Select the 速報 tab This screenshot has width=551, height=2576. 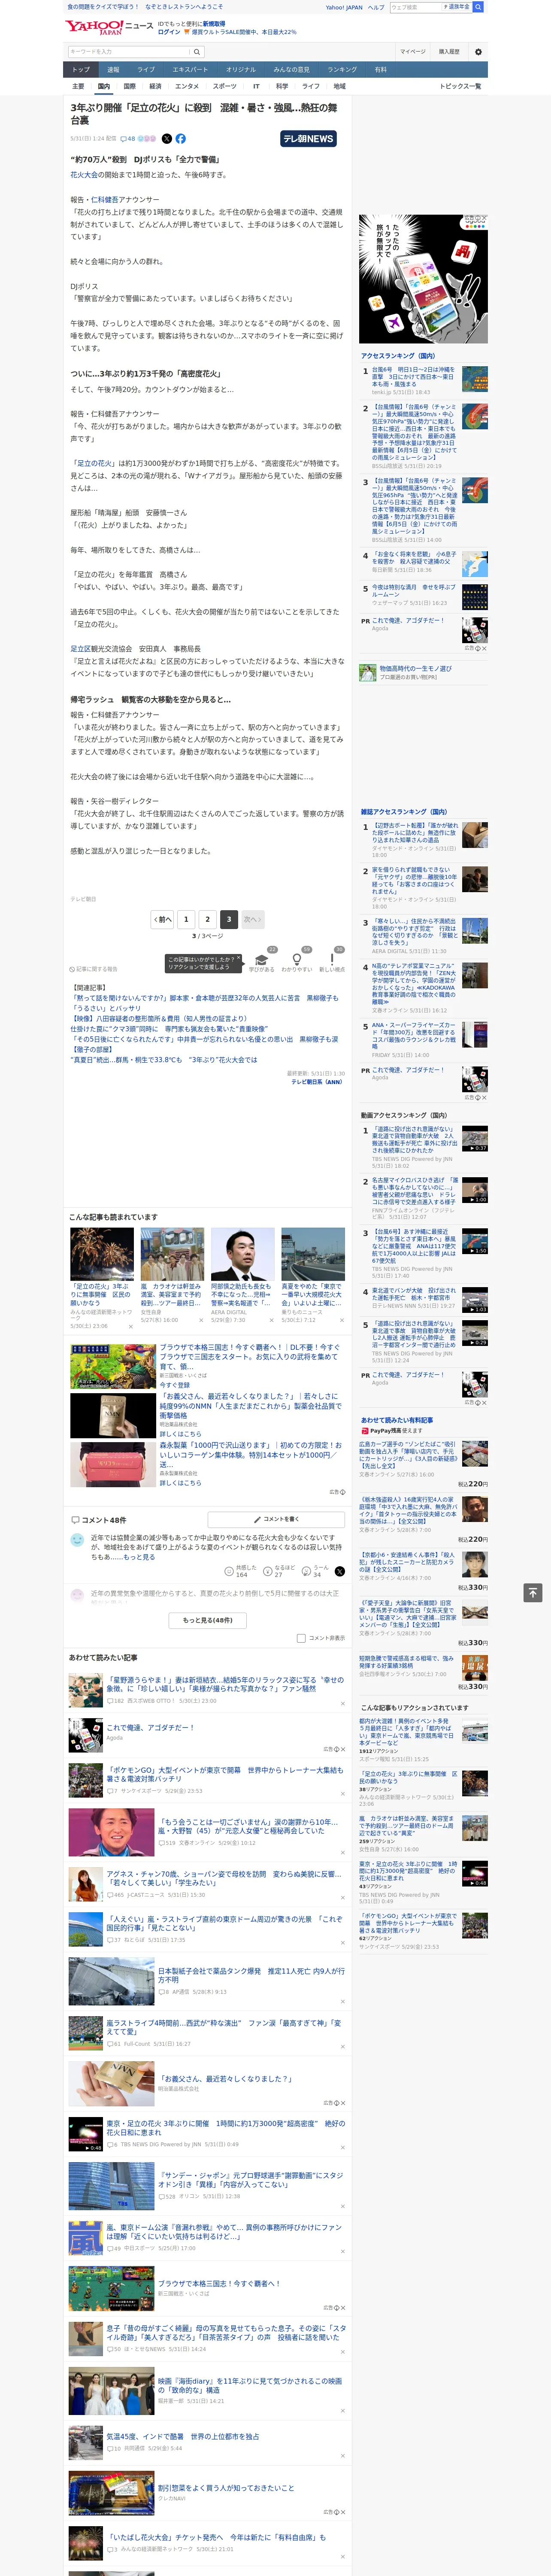pos(113,70)
